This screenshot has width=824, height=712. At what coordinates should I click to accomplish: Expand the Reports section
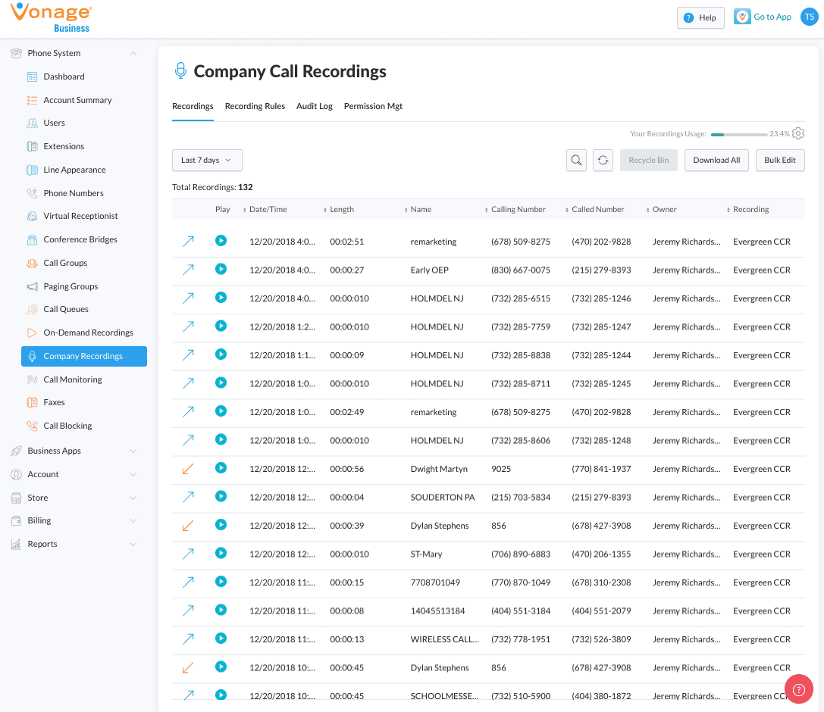click(133, 544)
